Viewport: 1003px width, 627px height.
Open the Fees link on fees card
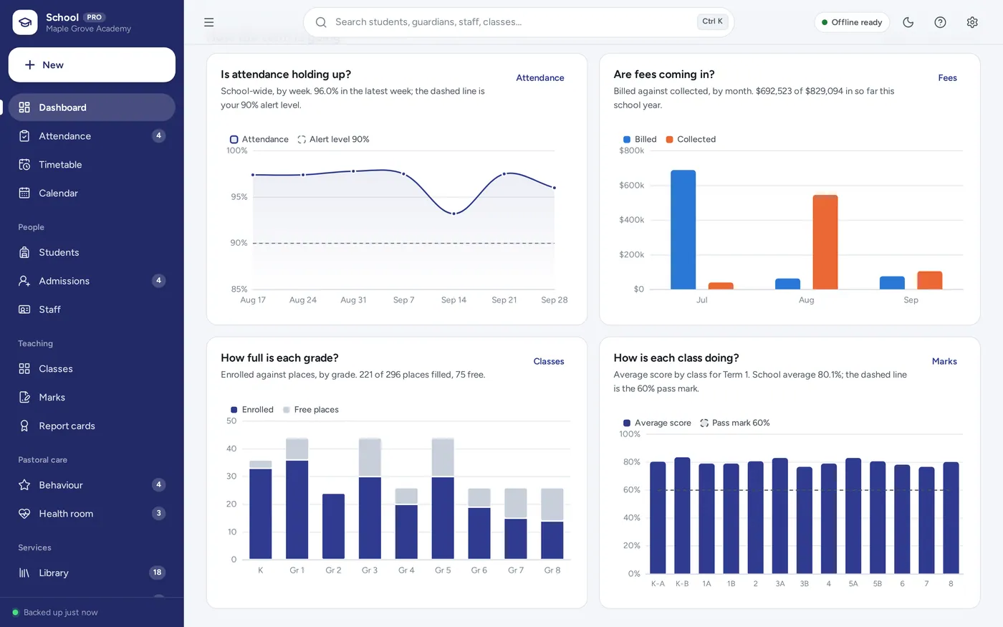[x=947, y=78]
